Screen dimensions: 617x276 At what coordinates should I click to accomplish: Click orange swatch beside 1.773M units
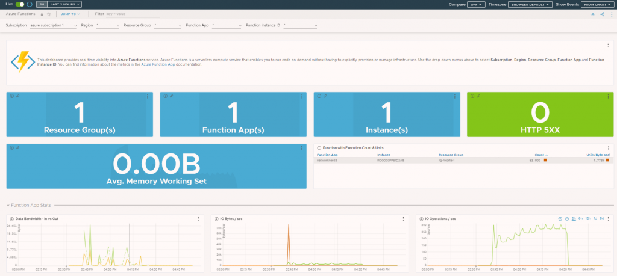pyautogui.click(x=607, y=160)
